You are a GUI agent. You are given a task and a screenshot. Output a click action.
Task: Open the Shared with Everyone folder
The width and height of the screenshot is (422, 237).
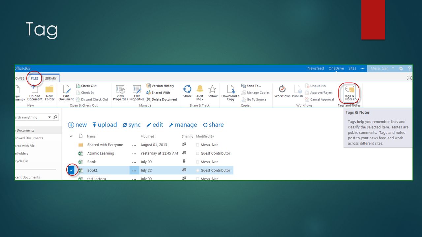tap(105, 145)
